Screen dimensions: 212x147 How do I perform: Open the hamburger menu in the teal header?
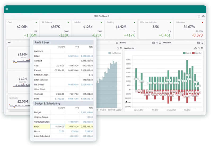(x=7, y=9)
